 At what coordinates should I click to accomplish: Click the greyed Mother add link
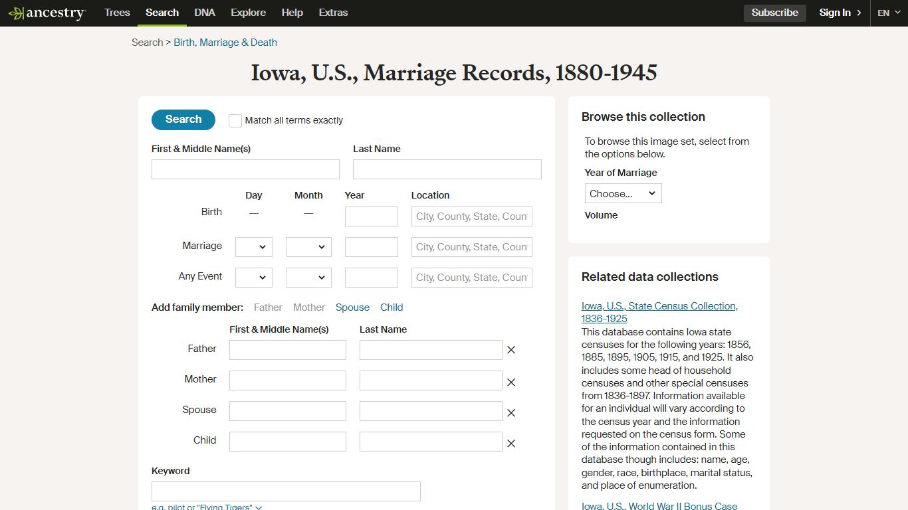[309, 307]
